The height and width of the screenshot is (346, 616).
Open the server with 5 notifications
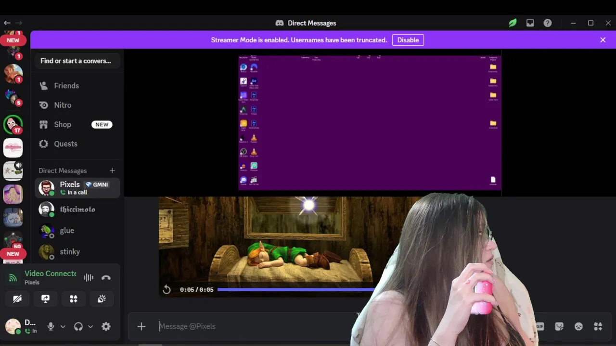click(13, 98)
